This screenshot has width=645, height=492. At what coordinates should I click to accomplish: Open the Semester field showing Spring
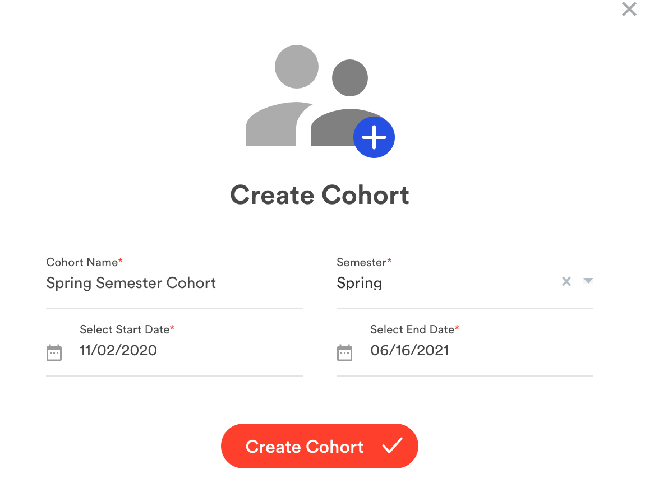[x=437, y=283]
